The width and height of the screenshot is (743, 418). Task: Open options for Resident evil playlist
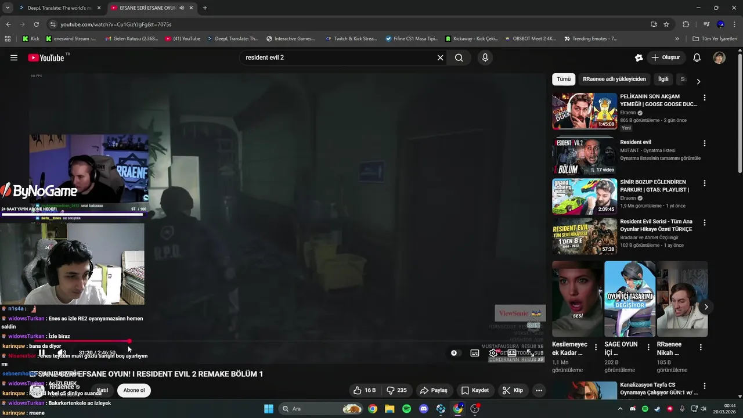[x=704, y=143]
